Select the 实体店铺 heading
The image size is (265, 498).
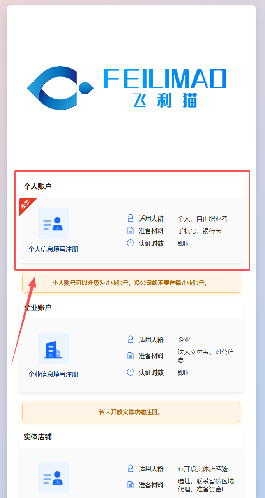[38, 437]
